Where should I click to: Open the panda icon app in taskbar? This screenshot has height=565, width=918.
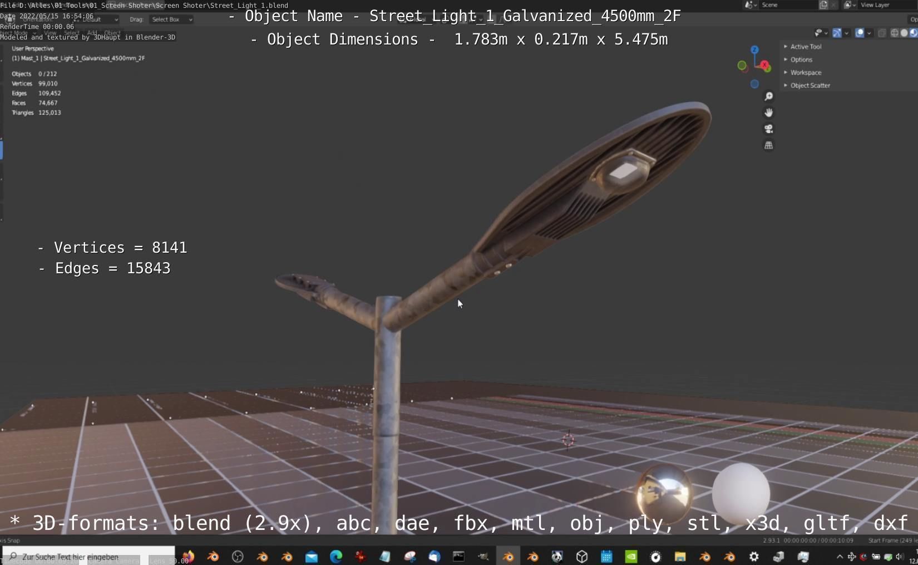click(x=557, y=556)
